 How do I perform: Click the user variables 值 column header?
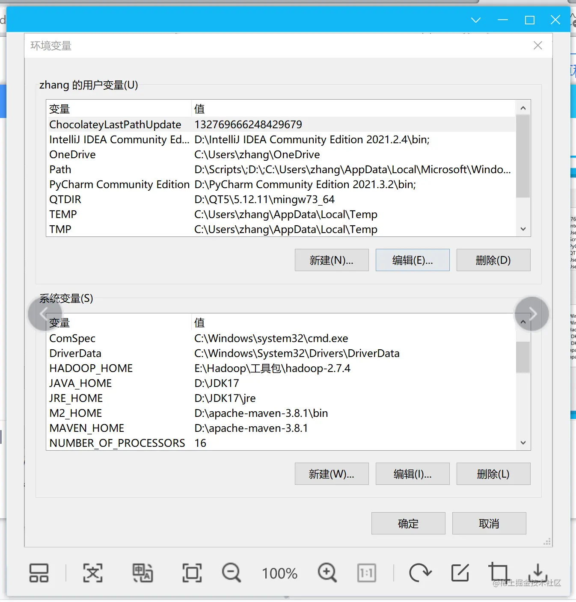[x=353, y=109]
